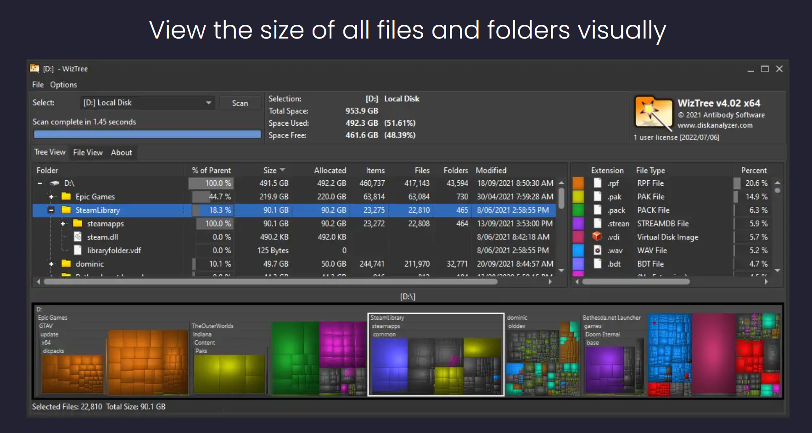Select the Bethesda.net Launcher treemap block
This screenshot has height=433, width=812.
613,355
